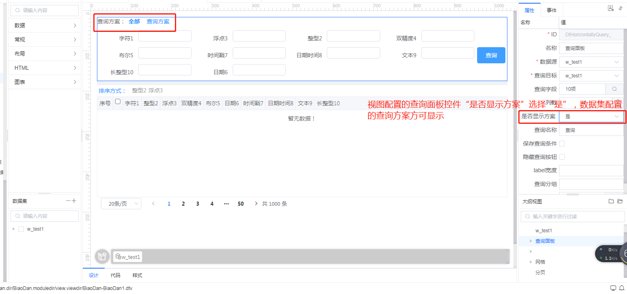Open the 是否显示方案 dropdown
Screen dimensions: 627x294
pyautogui.click(x=591, y=117)
